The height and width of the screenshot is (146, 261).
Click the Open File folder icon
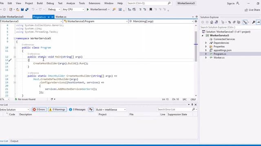(x=18, y=10)
